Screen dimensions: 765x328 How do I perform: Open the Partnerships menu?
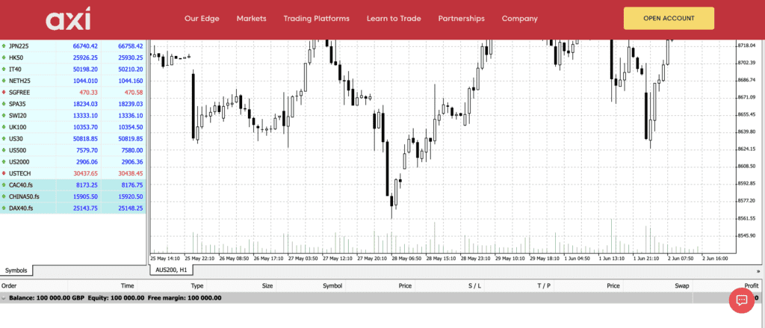tap(461, 19)
